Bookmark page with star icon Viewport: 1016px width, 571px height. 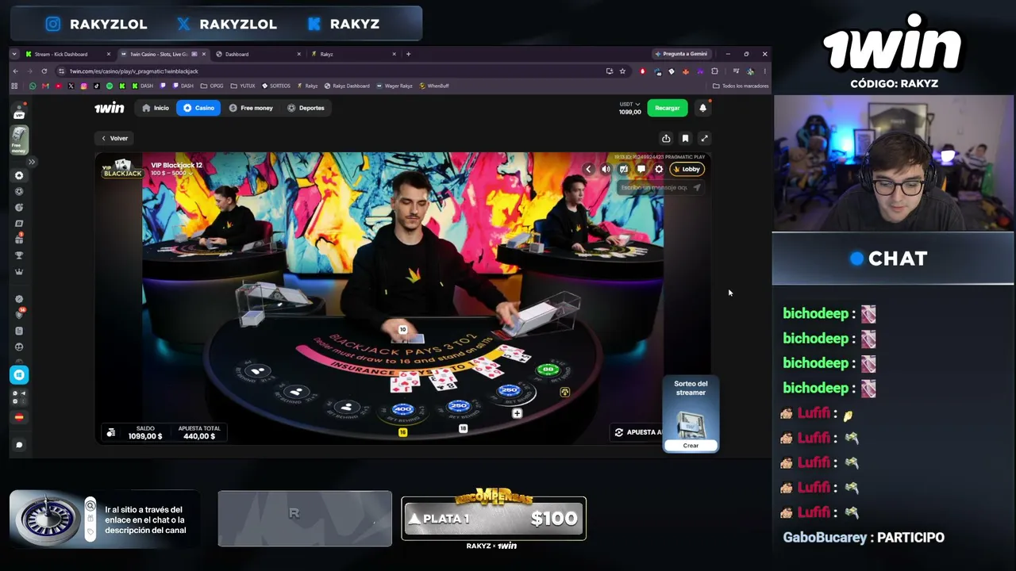tap(622, 71)
